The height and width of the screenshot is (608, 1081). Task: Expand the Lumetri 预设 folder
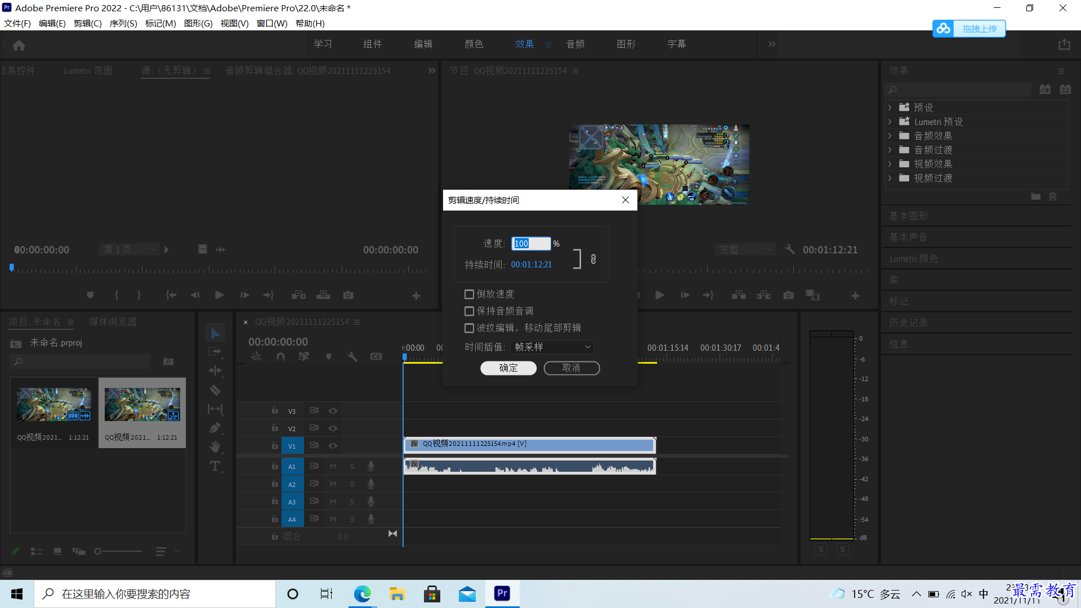pyautogui.click(x=890, y=122)
